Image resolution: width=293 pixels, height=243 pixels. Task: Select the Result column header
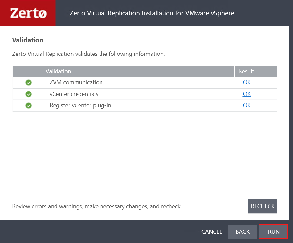coord(256,71)
